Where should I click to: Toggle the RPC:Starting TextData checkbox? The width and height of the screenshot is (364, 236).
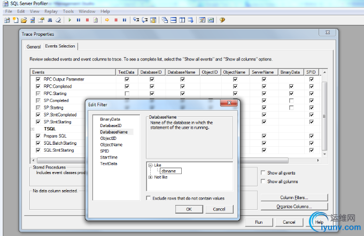(x=127, y=93)
